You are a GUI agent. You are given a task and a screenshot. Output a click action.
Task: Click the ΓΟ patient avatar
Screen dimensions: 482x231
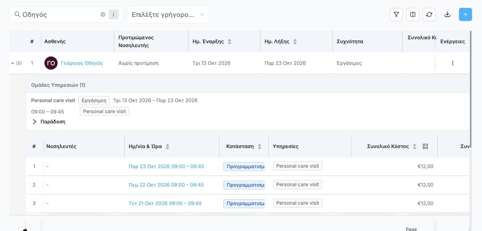51,63
